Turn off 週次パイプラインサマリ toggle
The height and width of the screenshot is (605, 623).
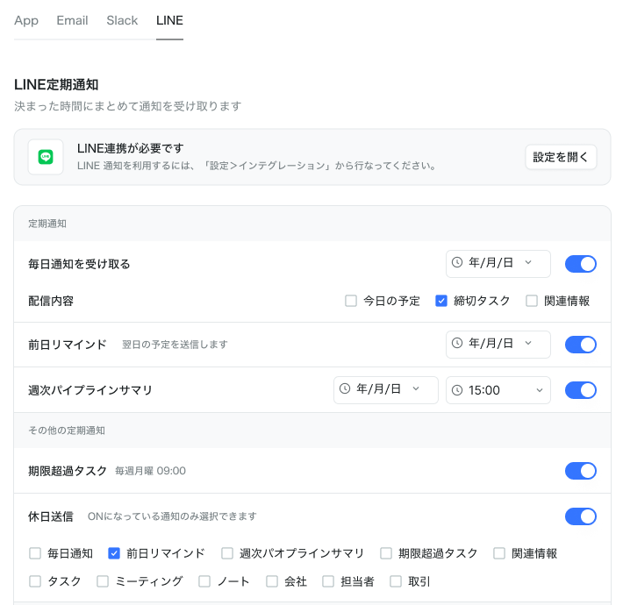tap(581, 390)
